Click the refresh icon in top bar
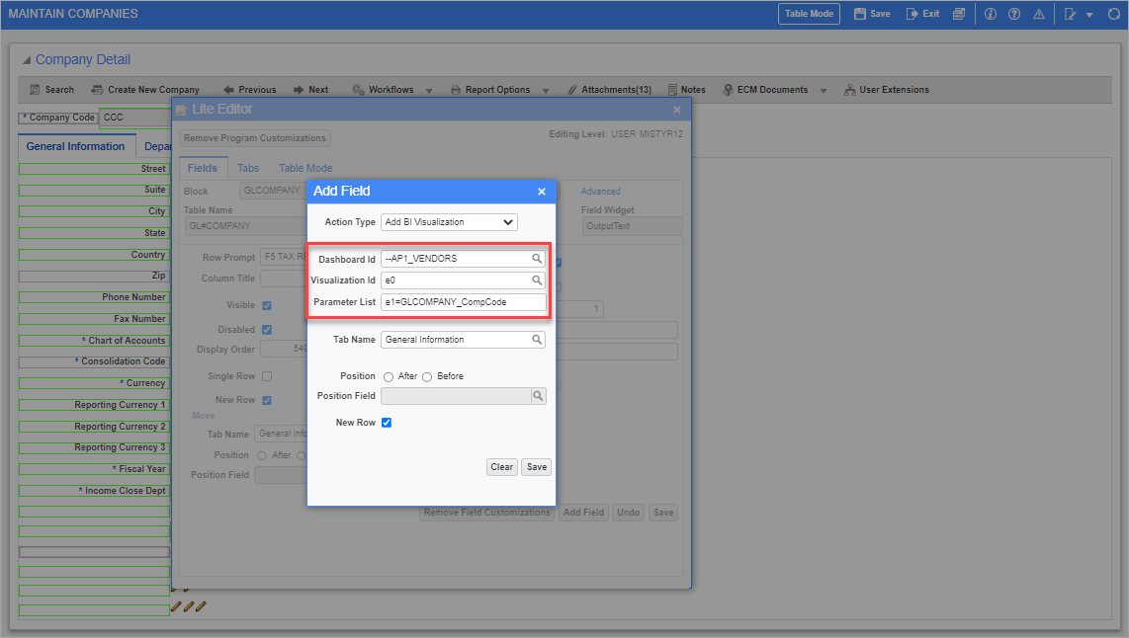Viewport: 1129px width, 638px height. 1115,14
